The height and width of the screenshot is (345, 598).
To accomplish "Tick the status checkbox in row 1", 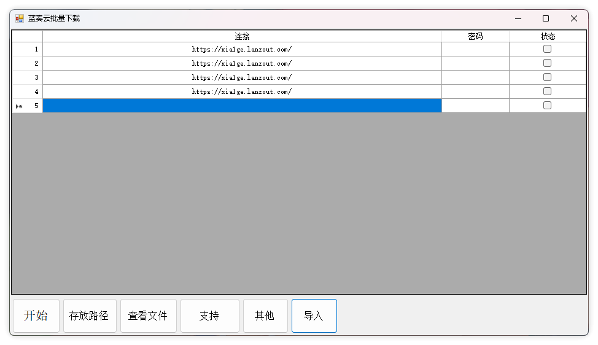I will (547, 48).
